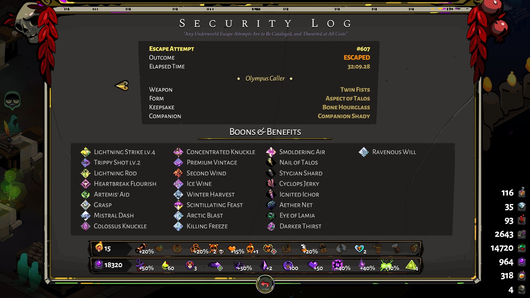Select the Trippy Shot Lv.2 boon
Image resolution: width=530 pixels, height=298 pixels.
111,163
